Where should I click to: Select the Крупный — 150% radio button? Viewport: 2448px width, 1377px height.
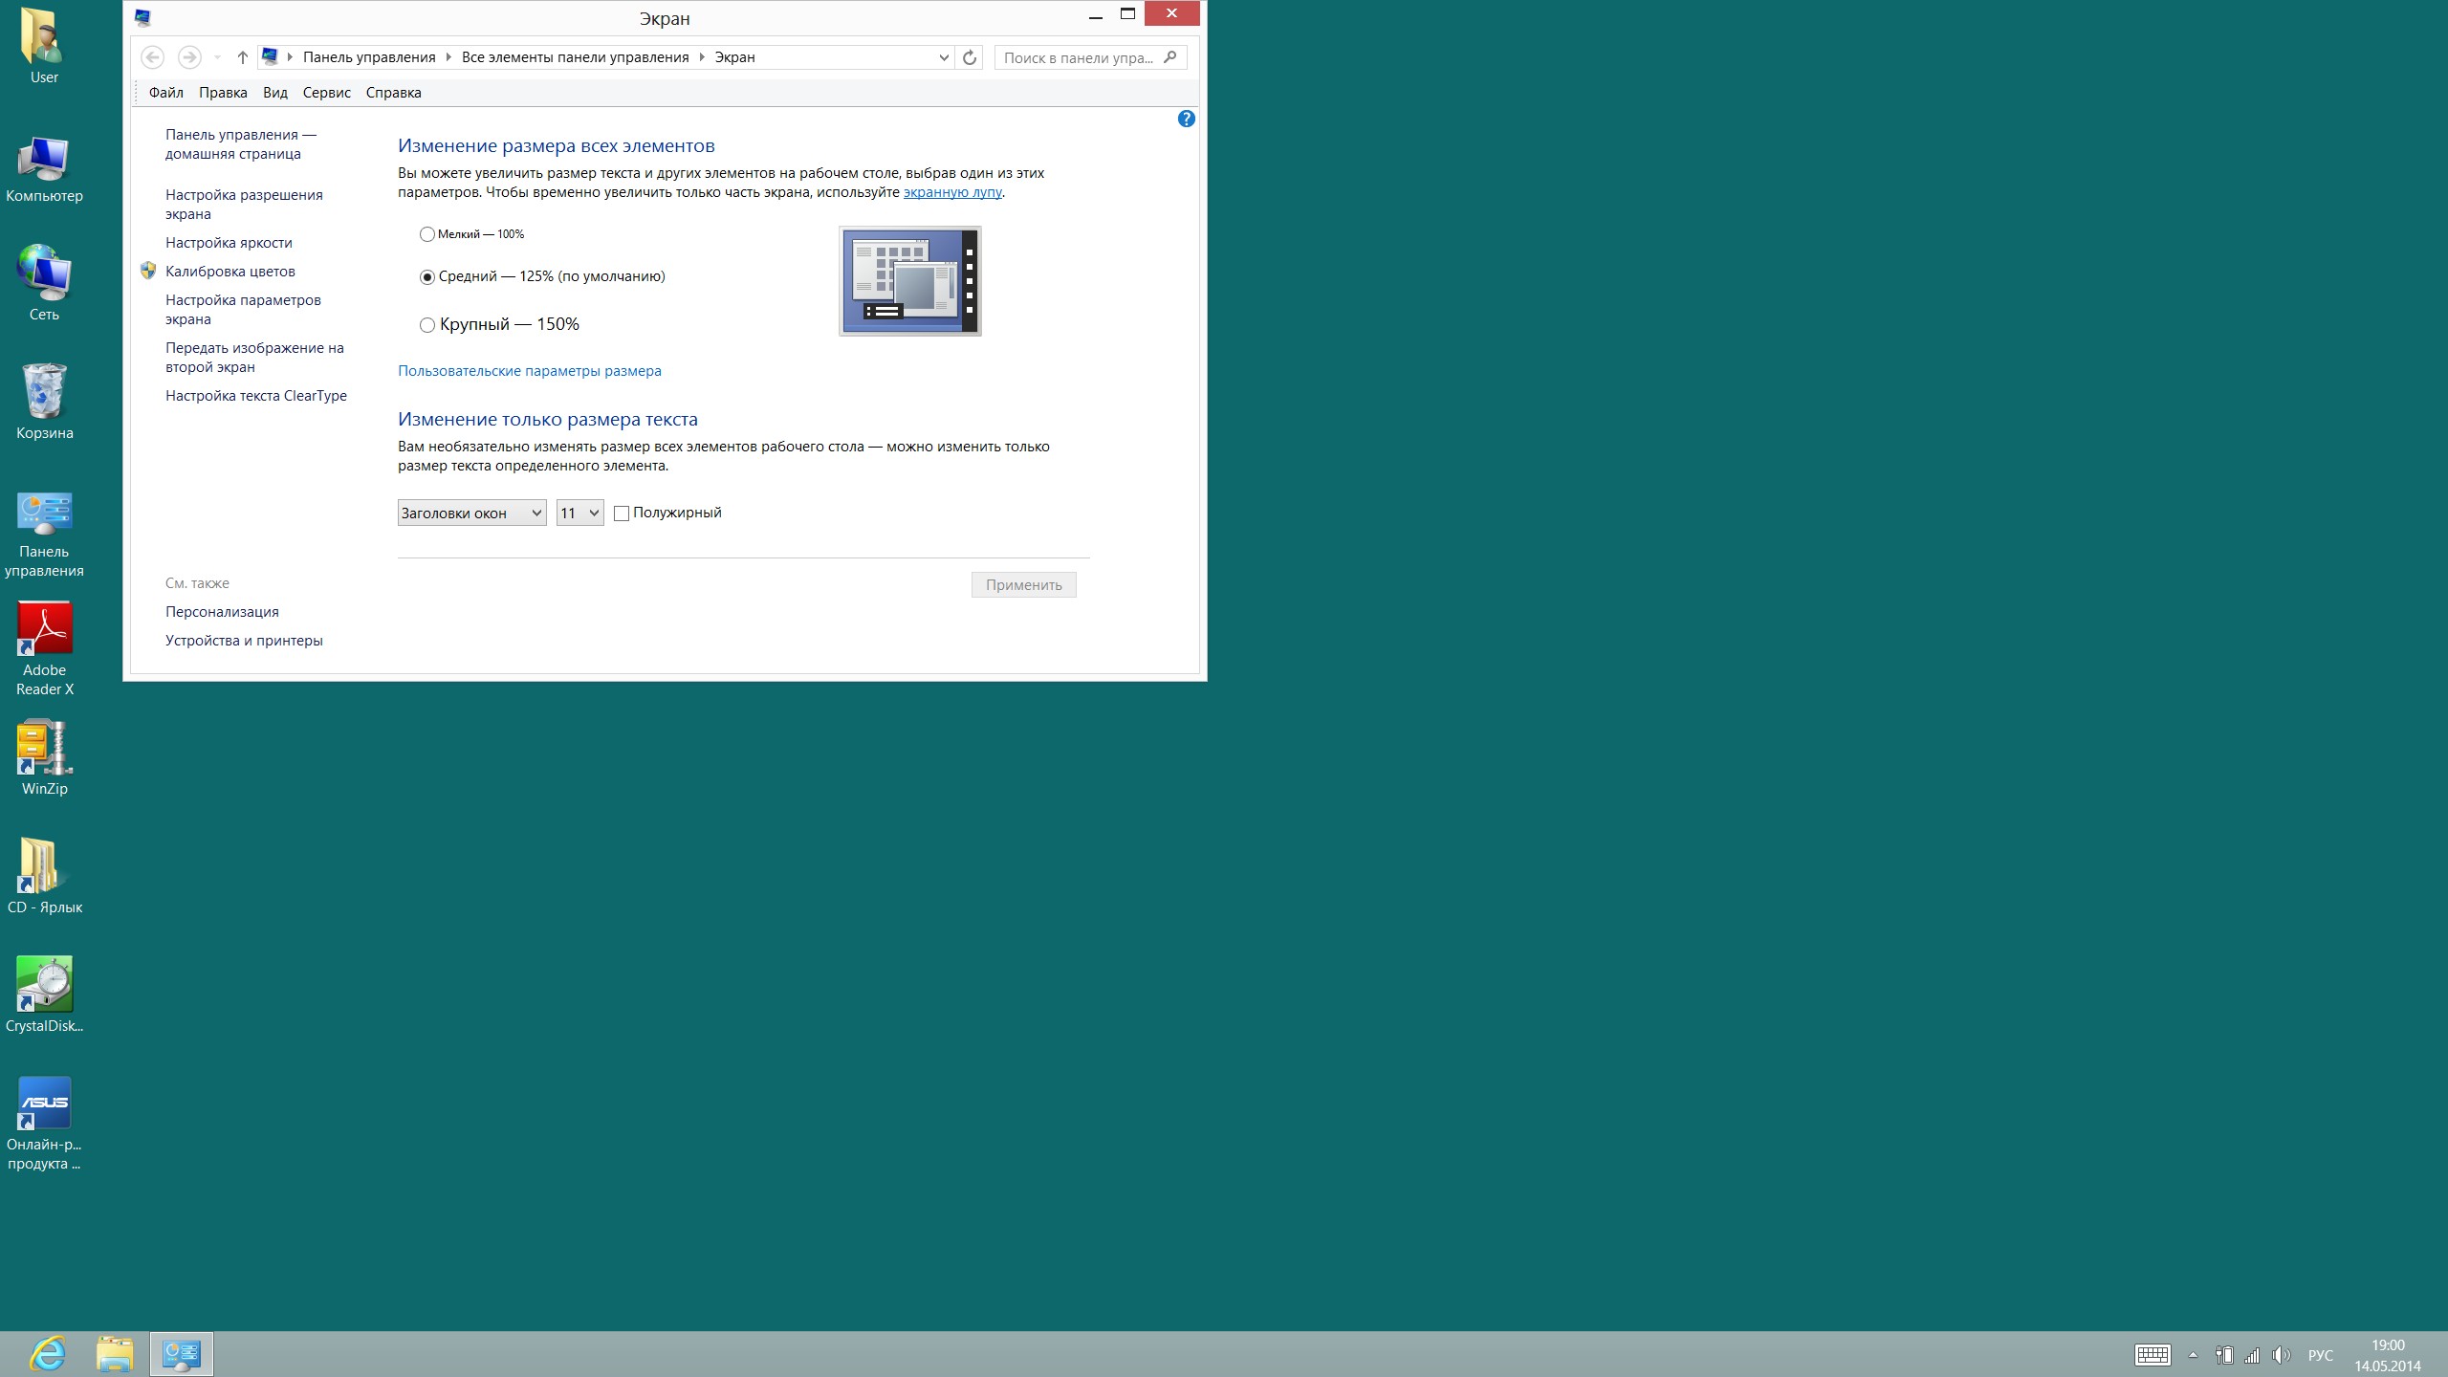tap(427, 325)
